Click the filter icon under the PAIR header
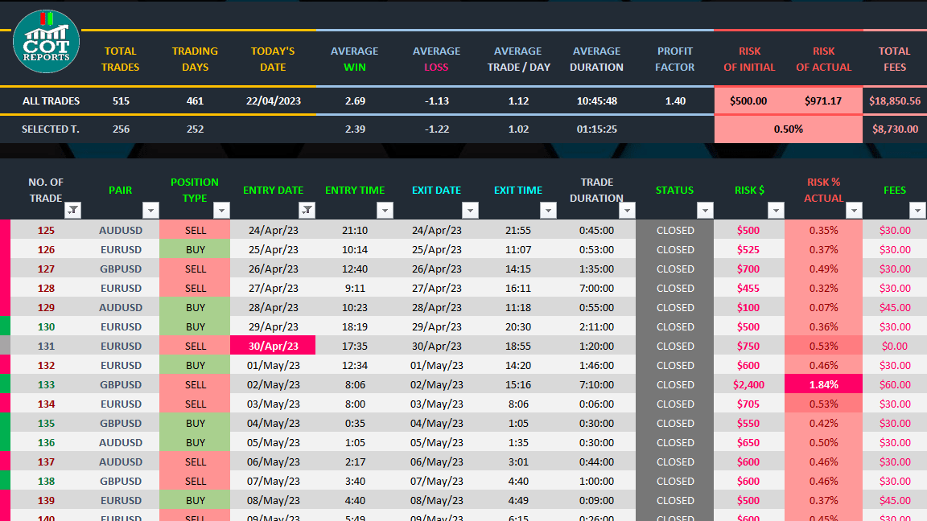The width and height of the screenshot is (927, 521). point(150,210)
